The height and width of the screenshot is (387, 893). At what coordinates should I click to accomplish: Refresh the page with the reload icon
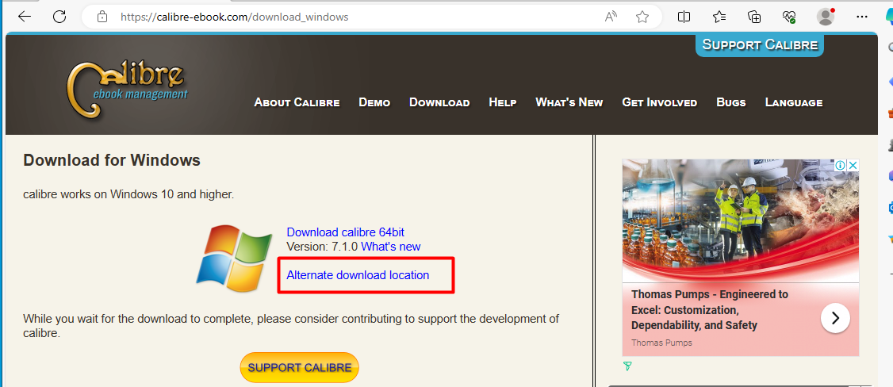pyautogui.click(x=59, y=17)
